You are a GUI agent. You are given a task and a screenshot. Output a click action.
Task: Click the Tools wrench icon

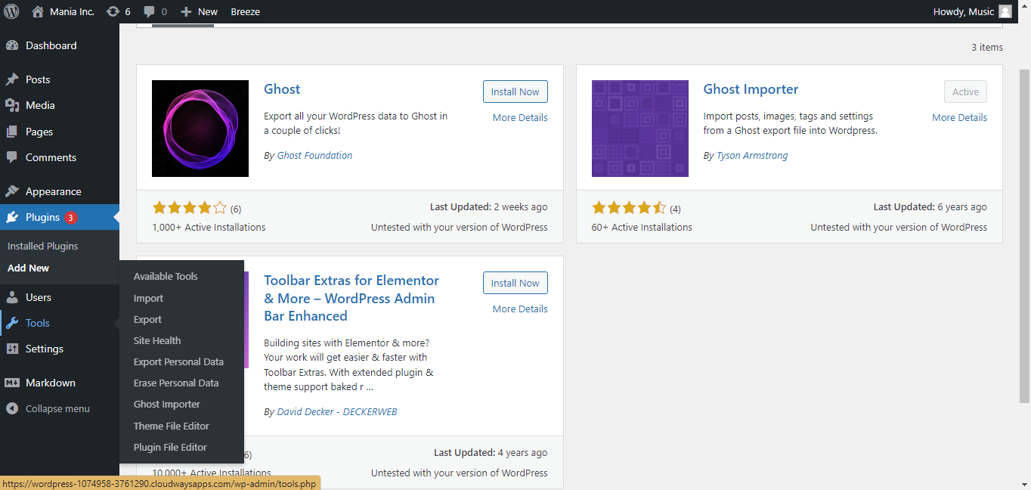tap(12, 323)
